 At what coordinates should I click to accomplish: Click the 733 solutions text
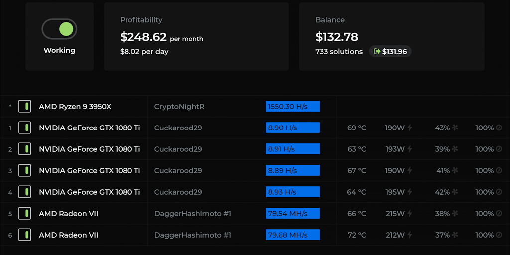coord(339,52)
